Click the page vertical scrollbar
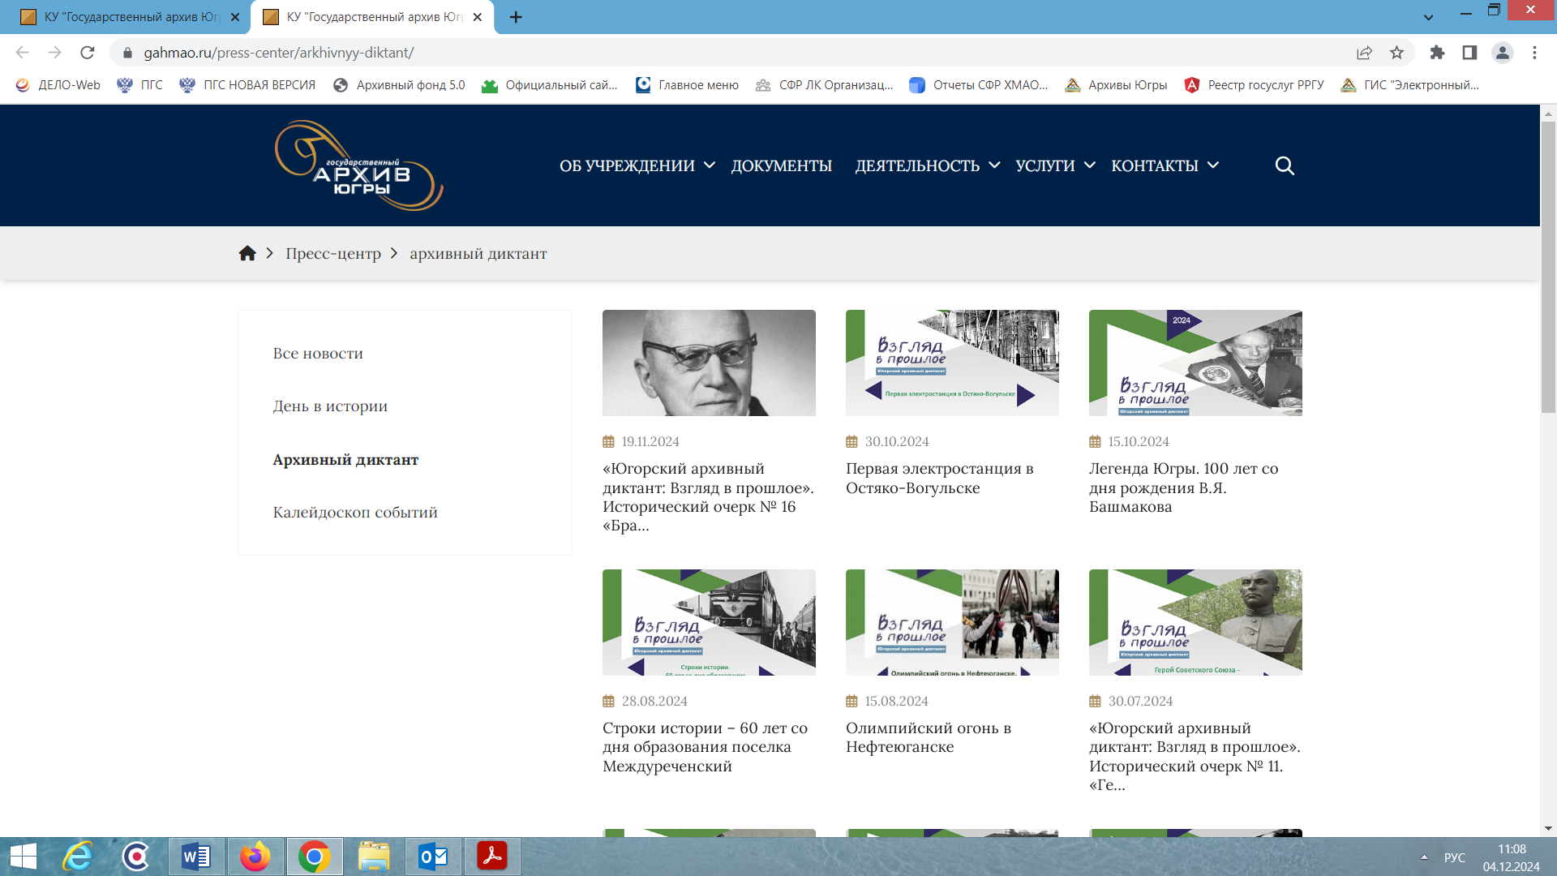Viewport: 1557px width, 876px height. coord(1548,268)
